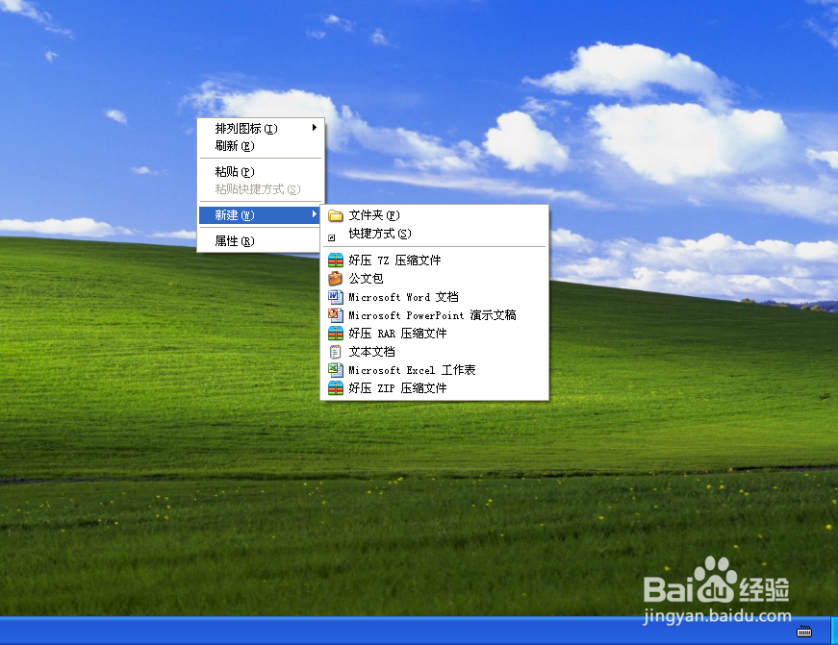
Task: Create a new 文件夹(F) folder
Action: point(435,215)
